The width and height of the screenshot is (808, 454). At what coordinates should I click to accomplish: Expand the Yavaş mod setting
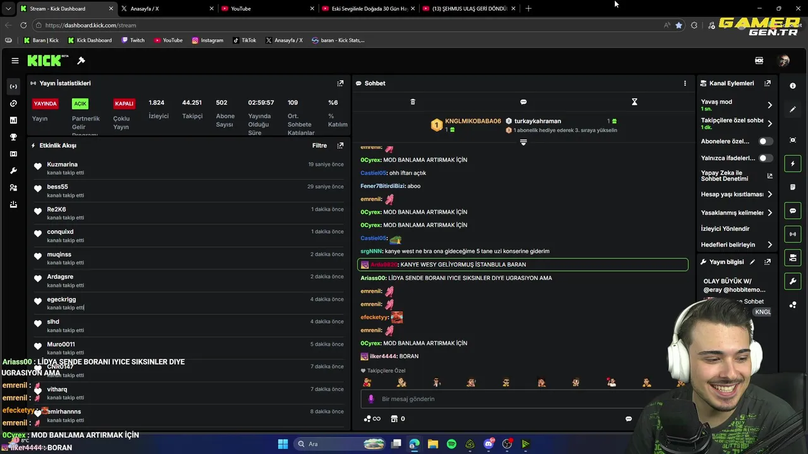click(769, 105)
